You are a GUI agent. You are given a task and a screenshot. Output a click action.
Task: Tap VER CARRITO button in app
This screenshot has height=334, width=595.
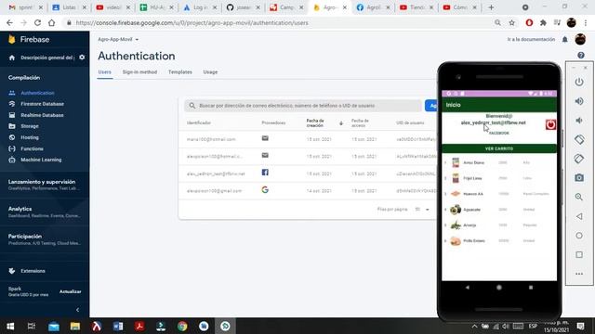tap(499, 148)
